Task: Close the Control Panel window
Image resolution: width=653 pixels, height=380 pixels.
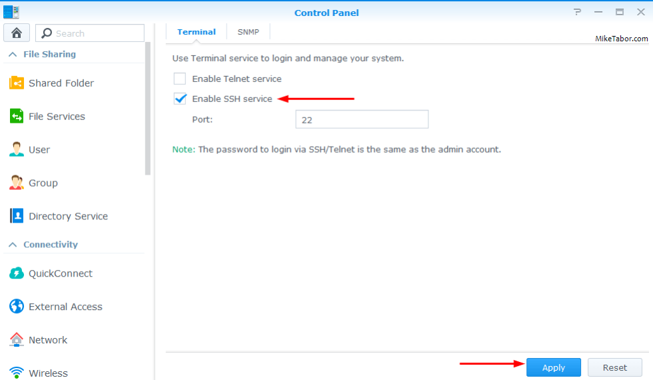Action: point(641,12)
